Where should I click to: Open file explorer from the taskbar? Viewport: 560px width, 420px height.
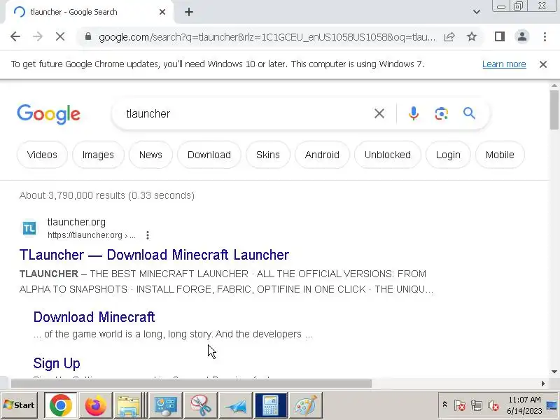click(x=129, y=405)
